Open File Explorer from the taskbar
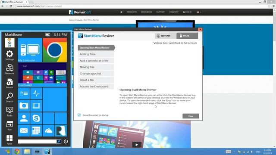 click(27, 152)
